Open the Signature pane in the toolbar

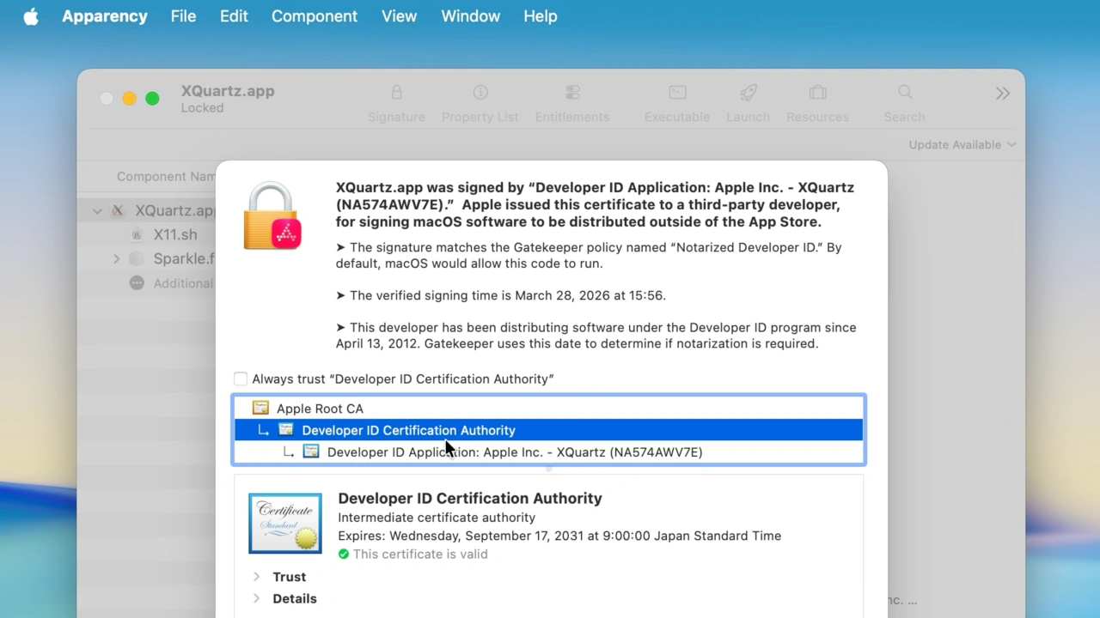tap(396, 101)
